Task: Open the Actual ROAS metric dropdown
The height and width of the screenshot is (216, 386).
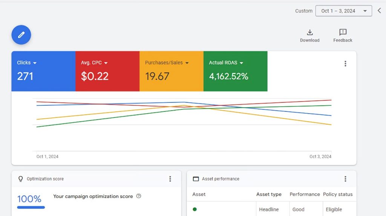Action: 241,63
